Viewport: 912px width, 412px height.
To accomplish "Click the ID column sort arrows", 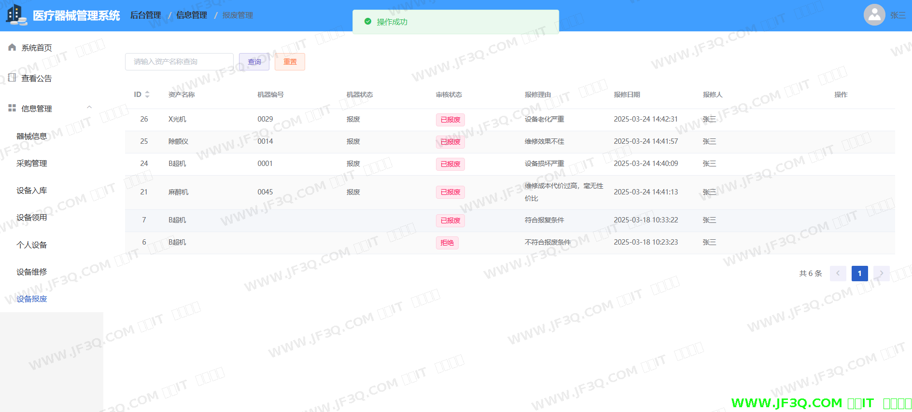I will pos(147,95).
